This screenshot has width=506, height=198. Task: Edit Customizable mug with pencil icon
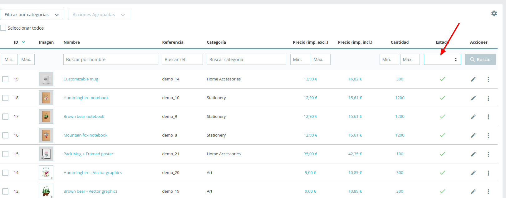[x=473, y=79]
